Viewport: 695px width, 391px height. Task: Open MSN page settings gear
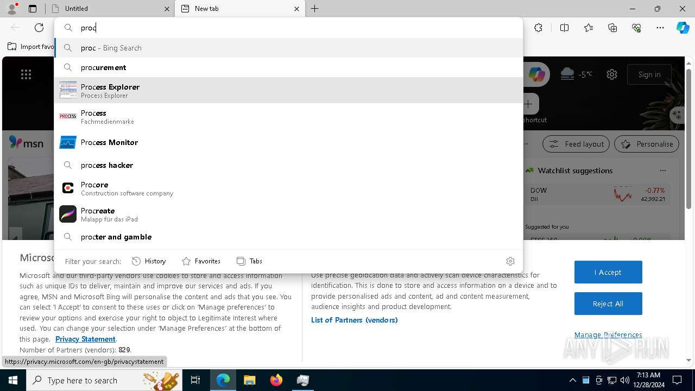coord(612,74)
